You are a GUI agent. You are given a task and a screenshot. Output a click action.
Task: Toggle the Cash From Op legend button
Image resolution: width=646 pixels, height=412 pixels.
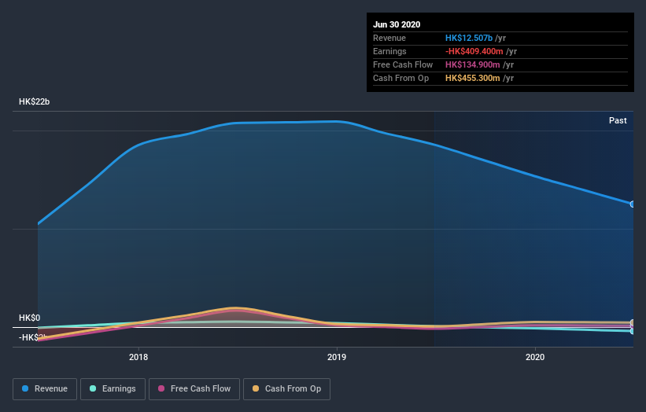[x=286, y=389]
